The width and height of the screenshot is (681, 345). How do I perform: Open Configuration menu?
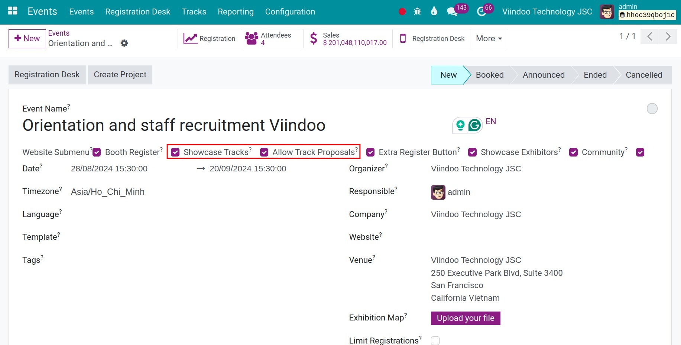coord(290,12)
